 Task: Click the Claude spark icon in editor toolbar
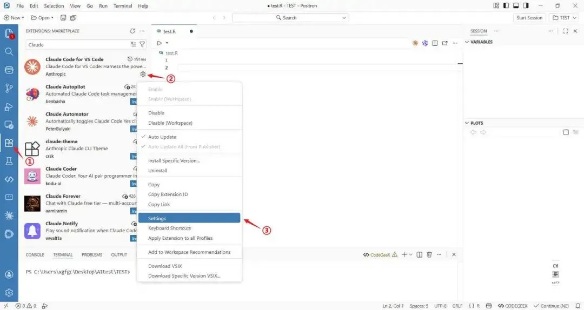pyautogui.click(x=415, y=43)
